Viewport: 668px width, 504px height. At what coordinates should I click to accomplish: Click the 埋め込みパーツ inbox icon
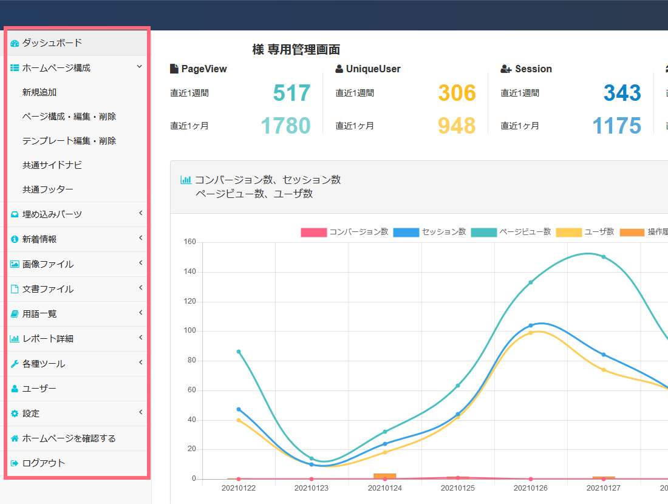coord(15,214)
